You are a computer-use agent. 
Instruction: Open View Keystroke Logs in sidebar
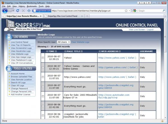(x=21, y=51)
